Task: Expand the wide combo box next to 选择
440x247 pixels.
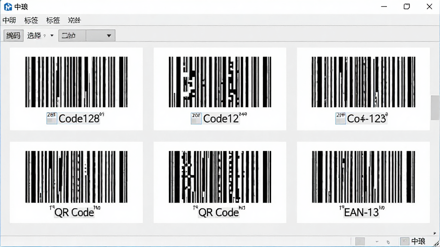Action: pyautogui.click(x=87, y=36)
